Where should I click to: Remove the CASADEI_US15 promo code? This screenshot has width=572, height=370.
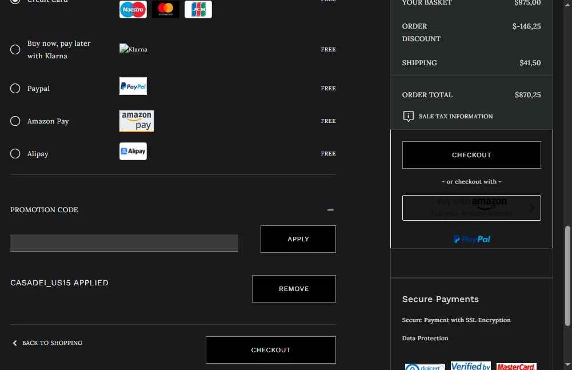294,289
